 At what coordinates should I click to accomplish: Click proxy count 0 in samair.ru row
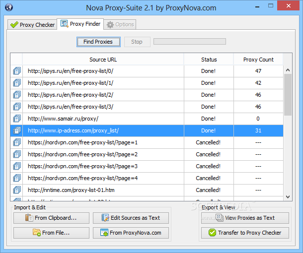tap(258, 119)
